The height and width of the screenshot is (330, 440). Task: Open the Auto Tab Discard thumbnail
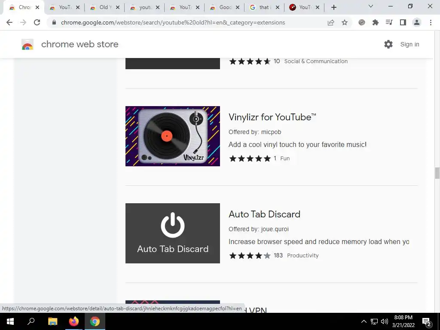(x=173, y=233)
